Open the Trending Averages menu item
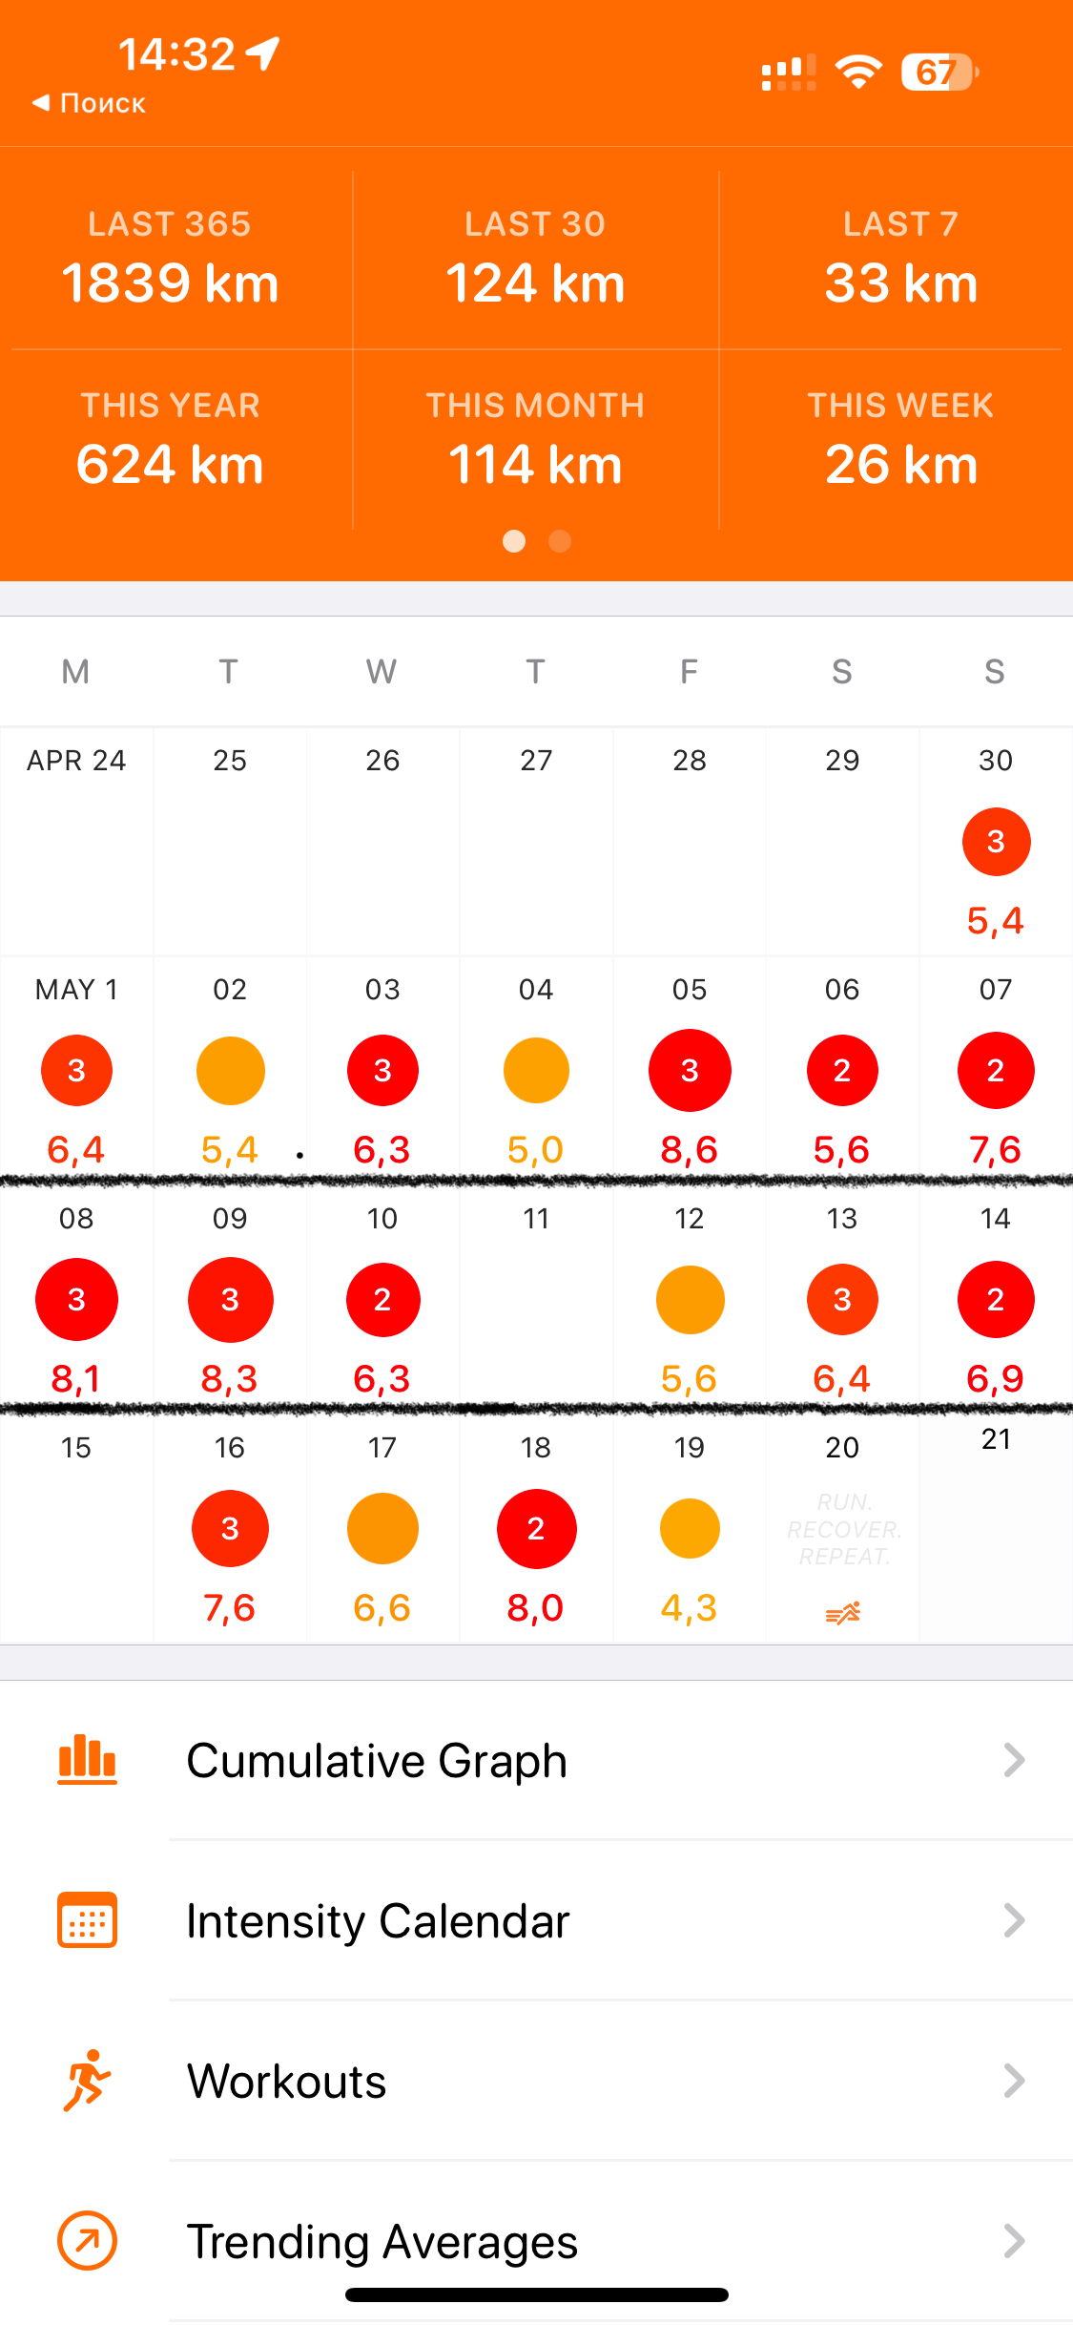1073x2325 pixels. click(x=382, y=2241)
